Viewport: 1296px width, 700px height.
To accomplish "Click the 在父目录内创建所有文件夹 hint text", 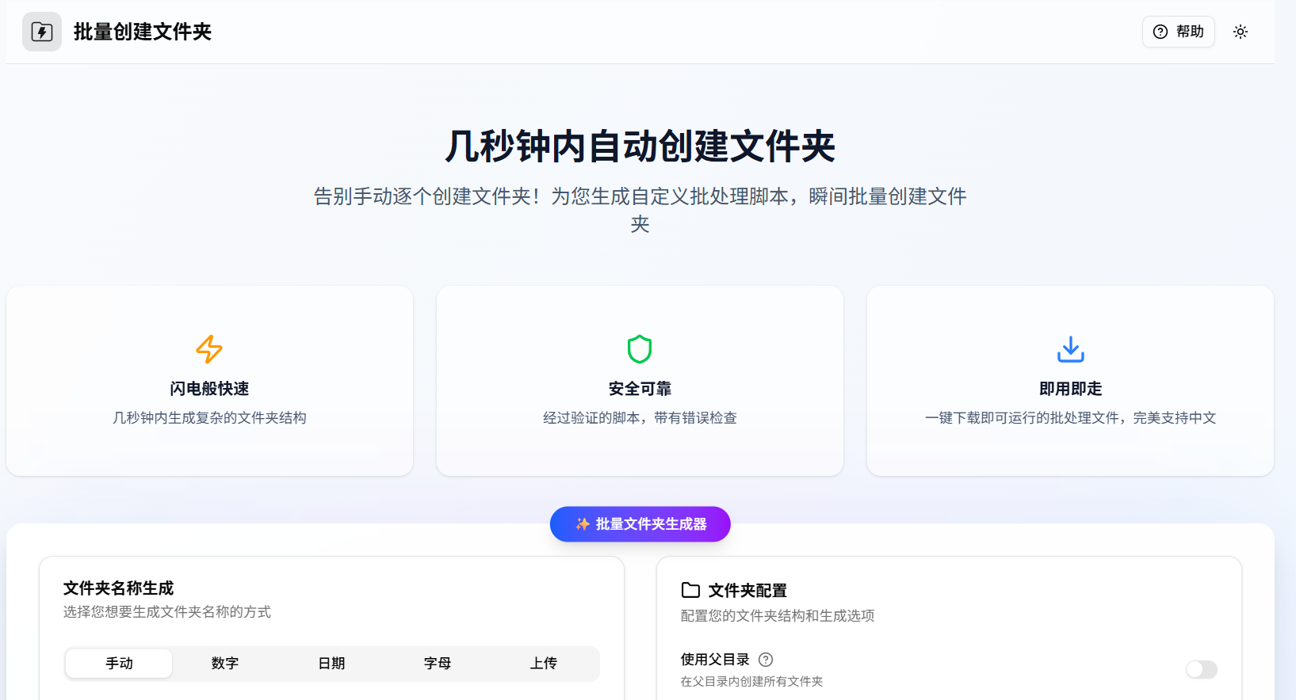I will (x=751, y=682).
